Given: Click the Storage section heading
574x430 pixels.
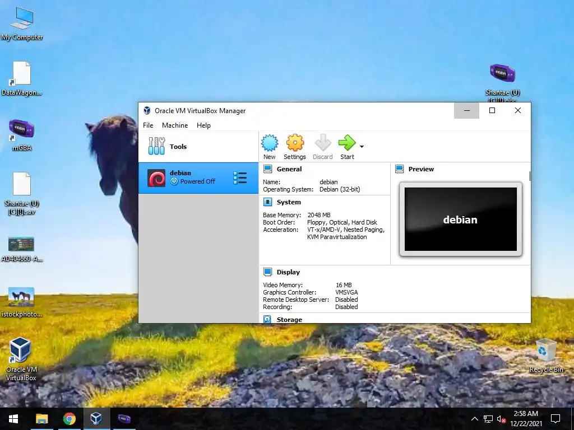Looking at the screenshot, I should coord(289,320).
